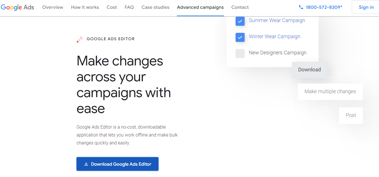Click the Google Ads logo

tap(17, 7)
